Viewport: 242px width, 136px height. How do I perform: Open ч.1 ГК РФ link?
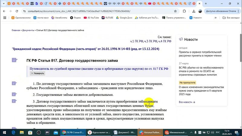pyautogui.click(x=137, y=41)
